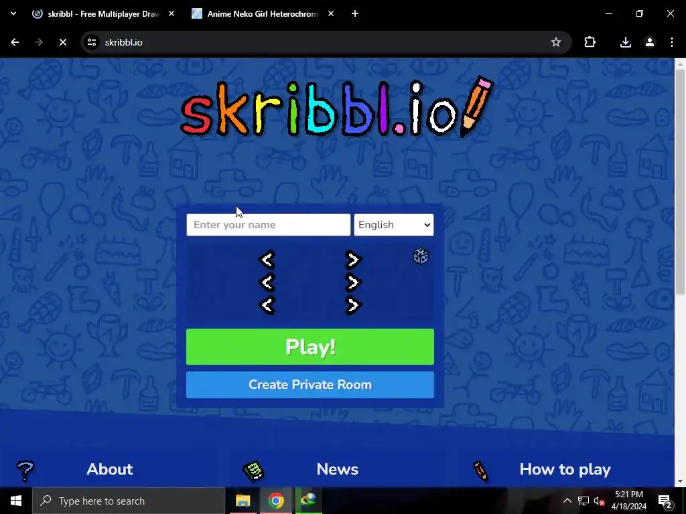Click the muted volume tray icon
Screen dimensions: 686x514
[599, 501]
